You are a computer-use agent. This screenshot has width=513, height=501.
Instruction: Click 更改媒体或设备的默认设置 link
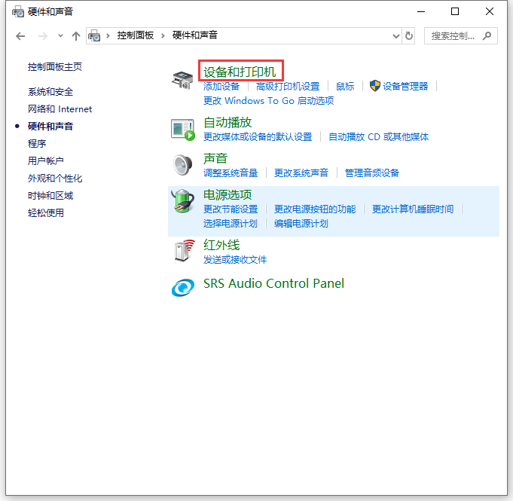pos(258,137)
